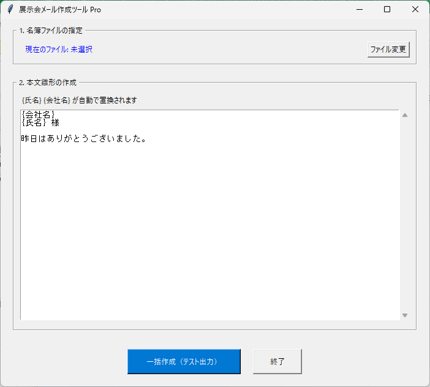Click the scrollbar down arrow of text area
Image resolution: width=430 pixels, height=387 pixels.
pyautogui.click(x=404, y=315)
